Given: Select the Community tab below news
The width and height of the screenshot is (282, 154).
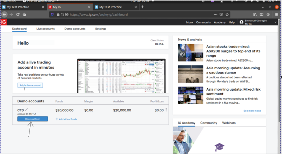Looking at the screenshot, I should click(209, 123).
